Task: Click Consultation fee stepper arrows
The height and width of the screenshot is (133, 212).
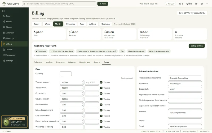Action: coord(82,93)
